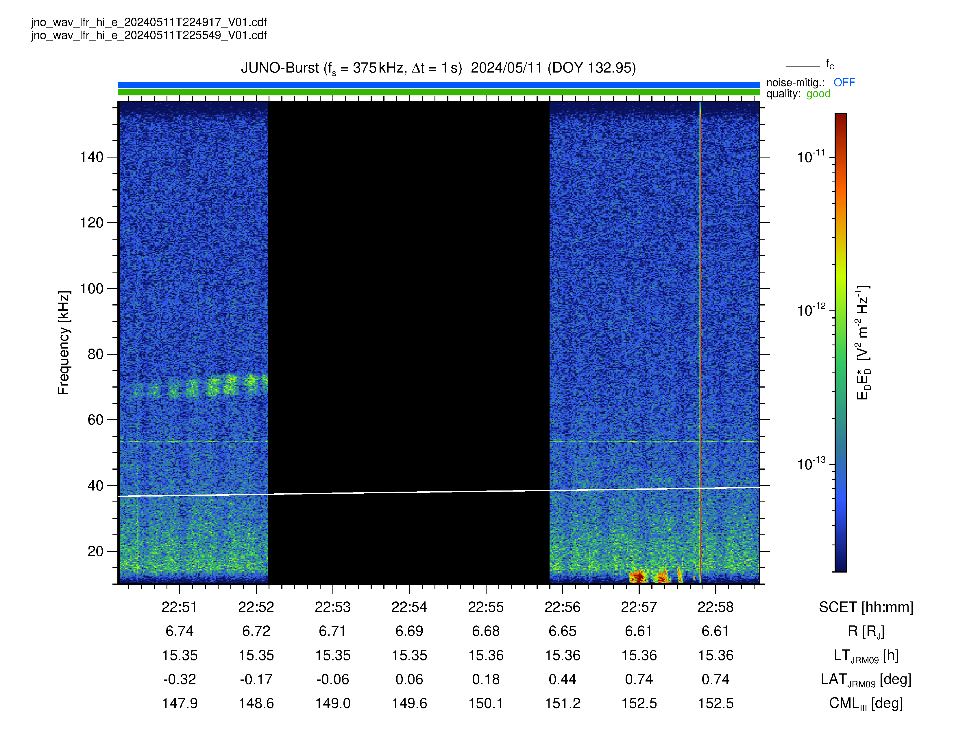Click the SCET [hh:mm] row label
Screen dimensions: 954x737
[x=866, y=607]
